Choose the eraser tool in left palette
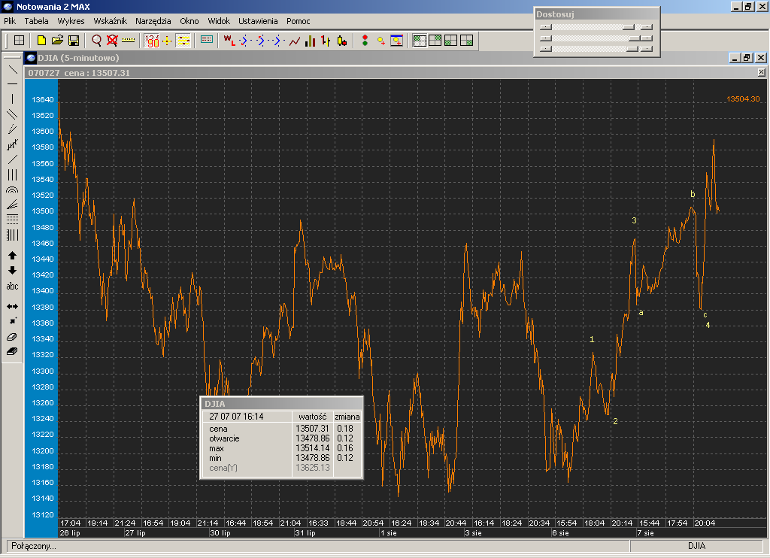 pos(12,337)
